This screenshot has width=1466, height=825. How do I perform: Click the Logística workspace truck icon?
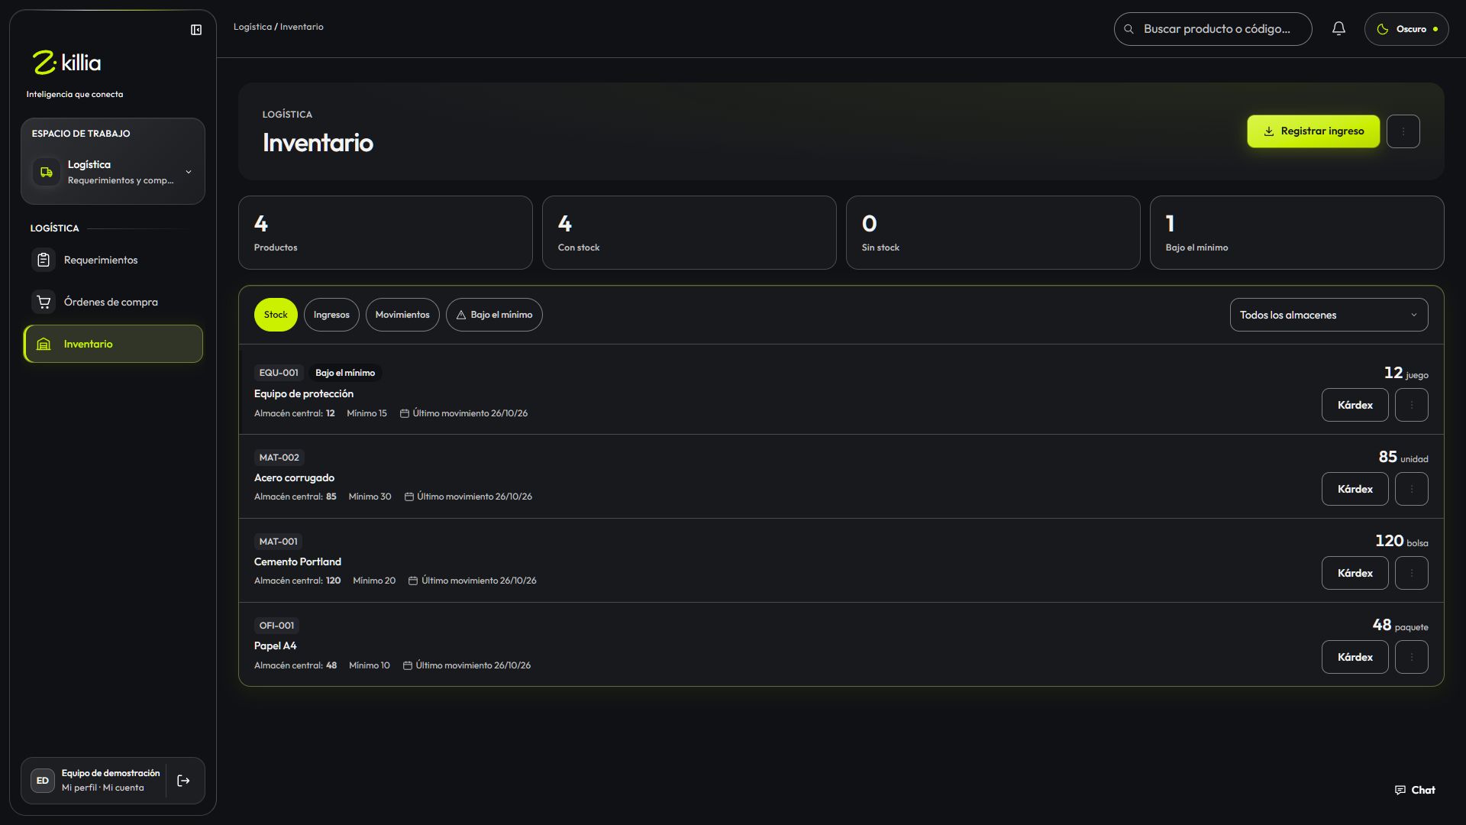47,172
